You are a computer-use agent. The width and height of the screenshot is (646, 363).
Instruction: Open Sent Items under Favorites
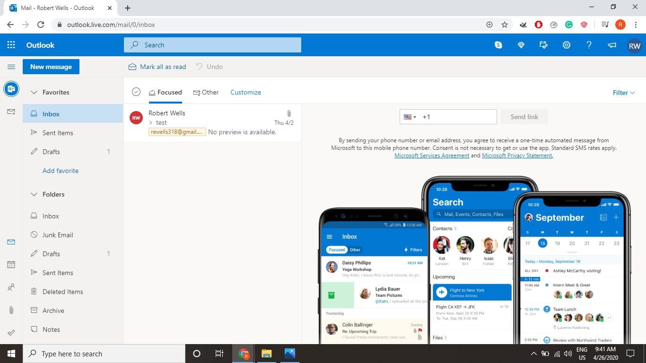(73, 133)
